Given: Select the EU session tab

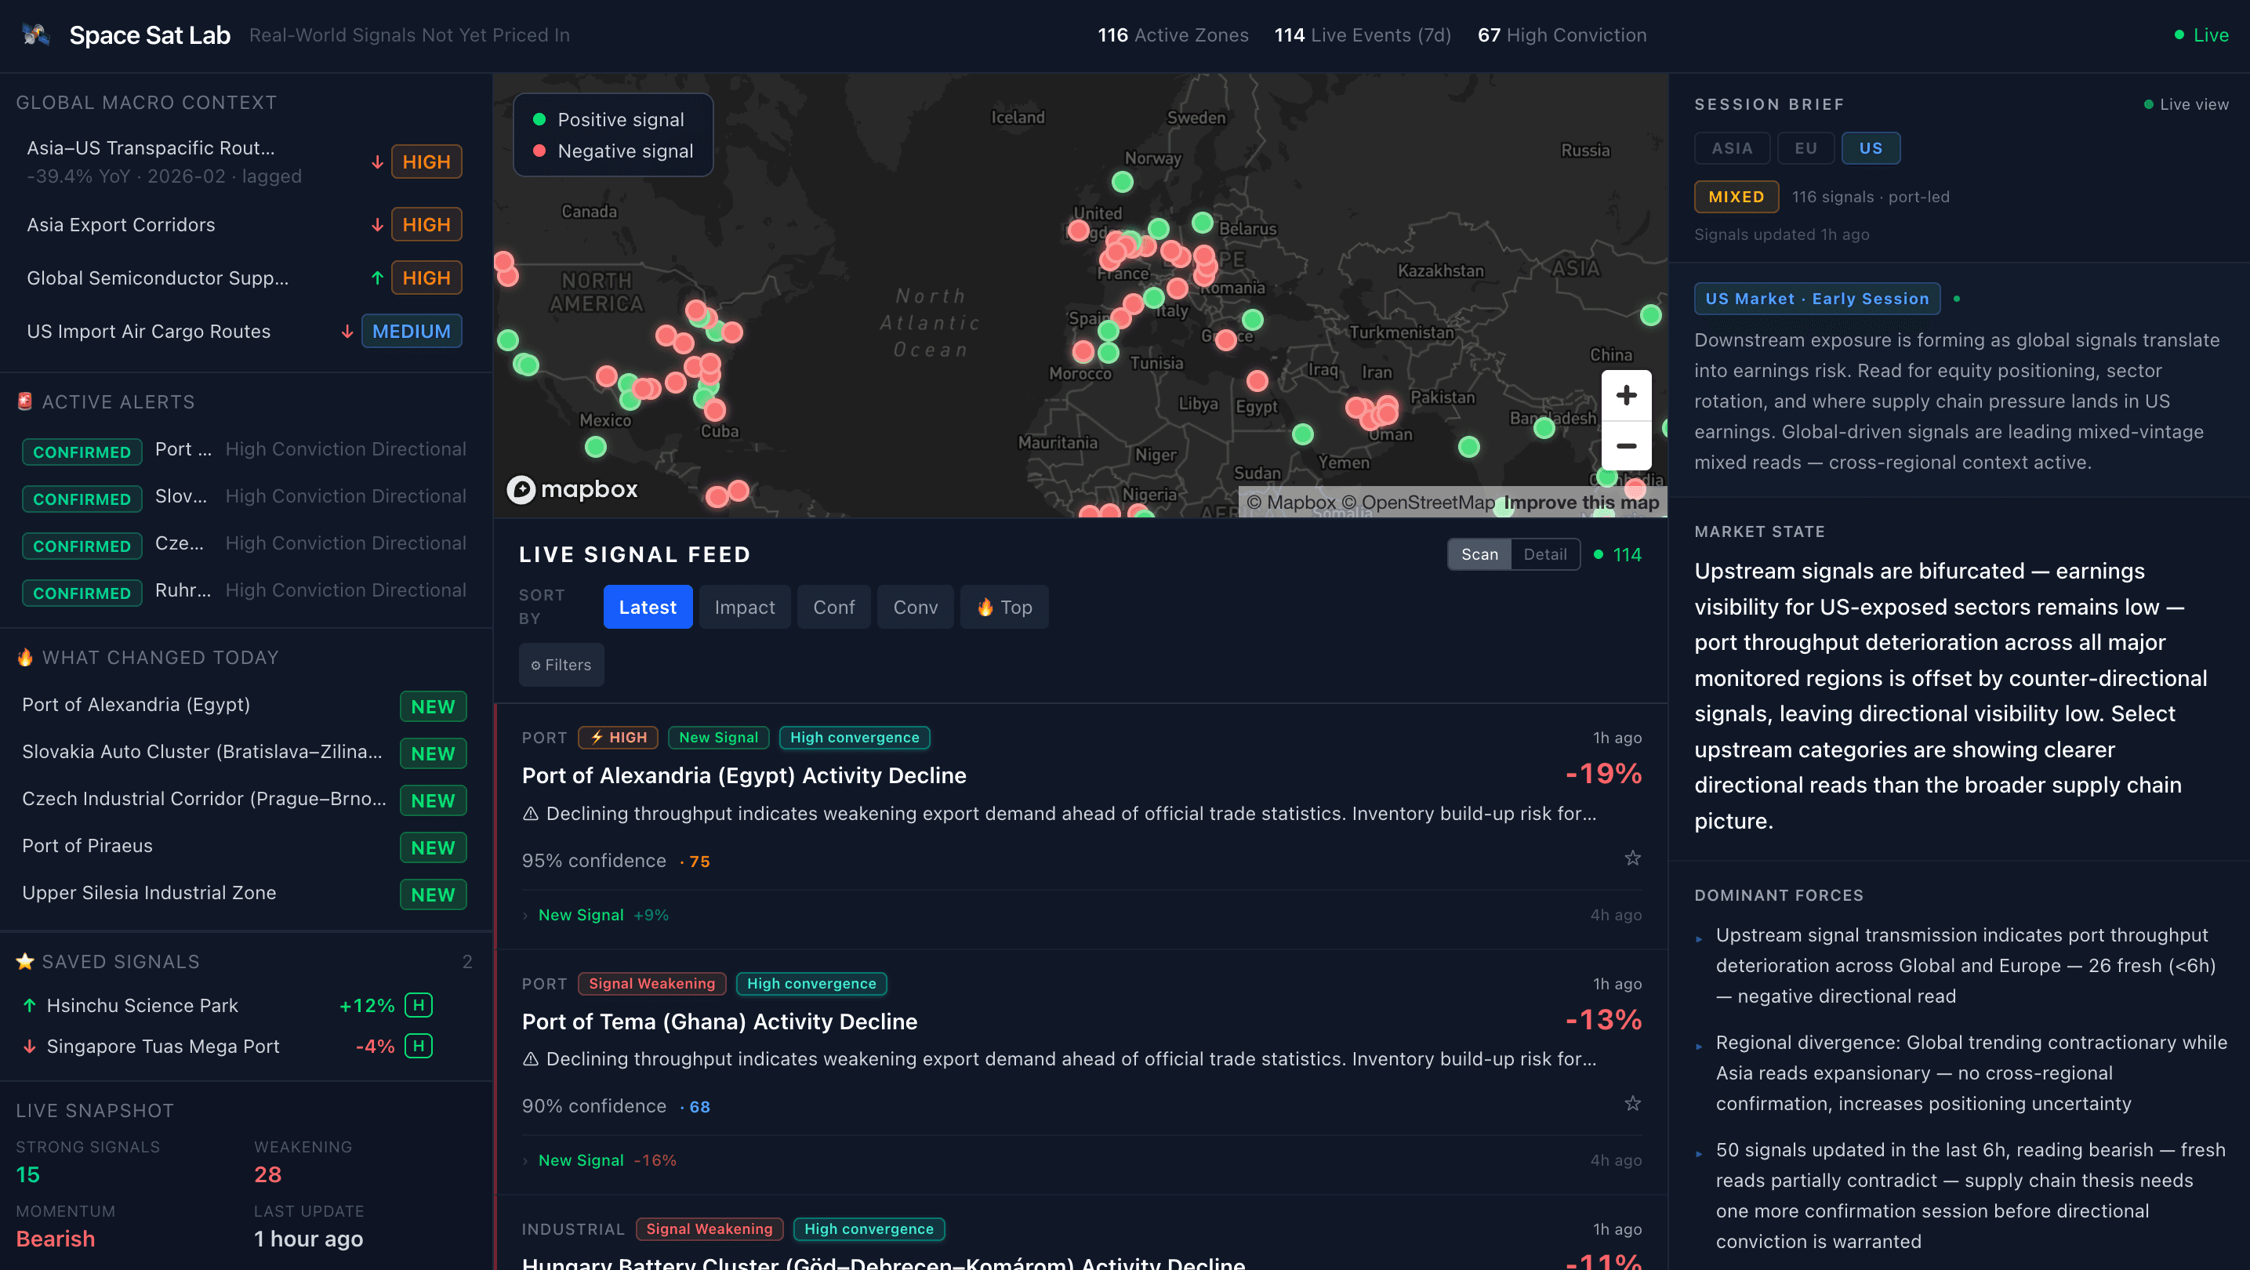Looking at the screenshot, I should (x=1805, y=148).
